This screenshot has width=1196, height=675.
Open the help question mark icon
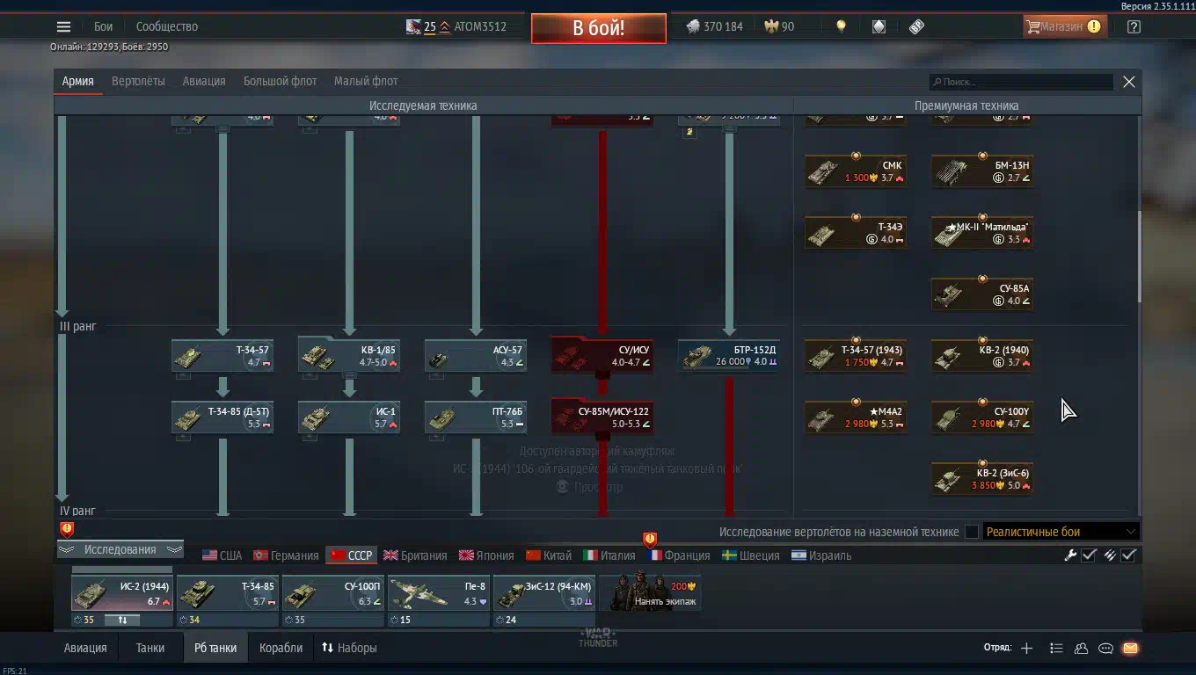tap(1134, 26)
